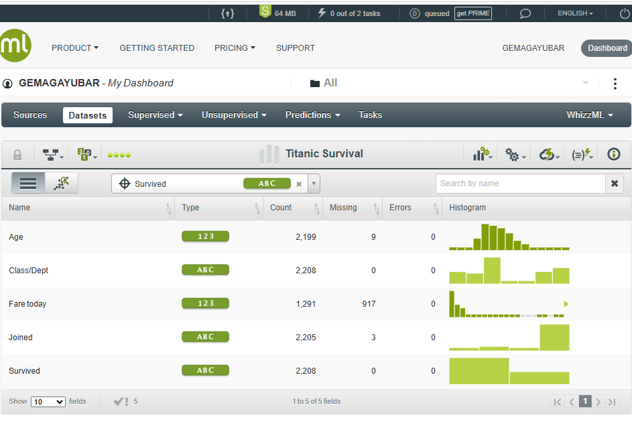
Task: Clear the Survived objective field
Action: 299,184
